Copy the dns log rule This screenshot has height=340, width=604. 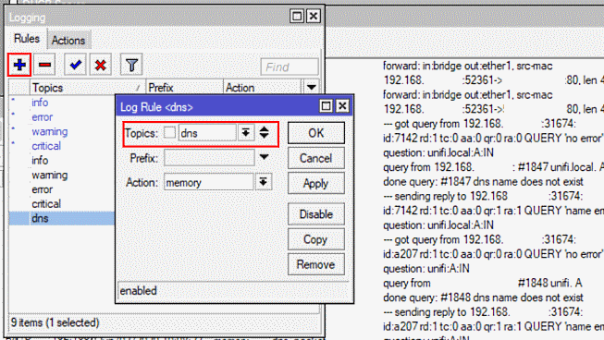[x=315, y=239]
